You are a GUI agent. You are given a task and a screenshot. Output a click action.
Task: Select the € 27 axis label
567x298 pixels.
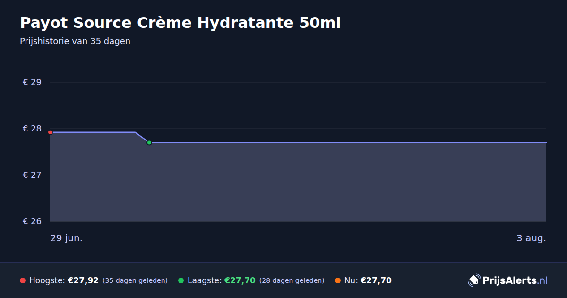32,175
